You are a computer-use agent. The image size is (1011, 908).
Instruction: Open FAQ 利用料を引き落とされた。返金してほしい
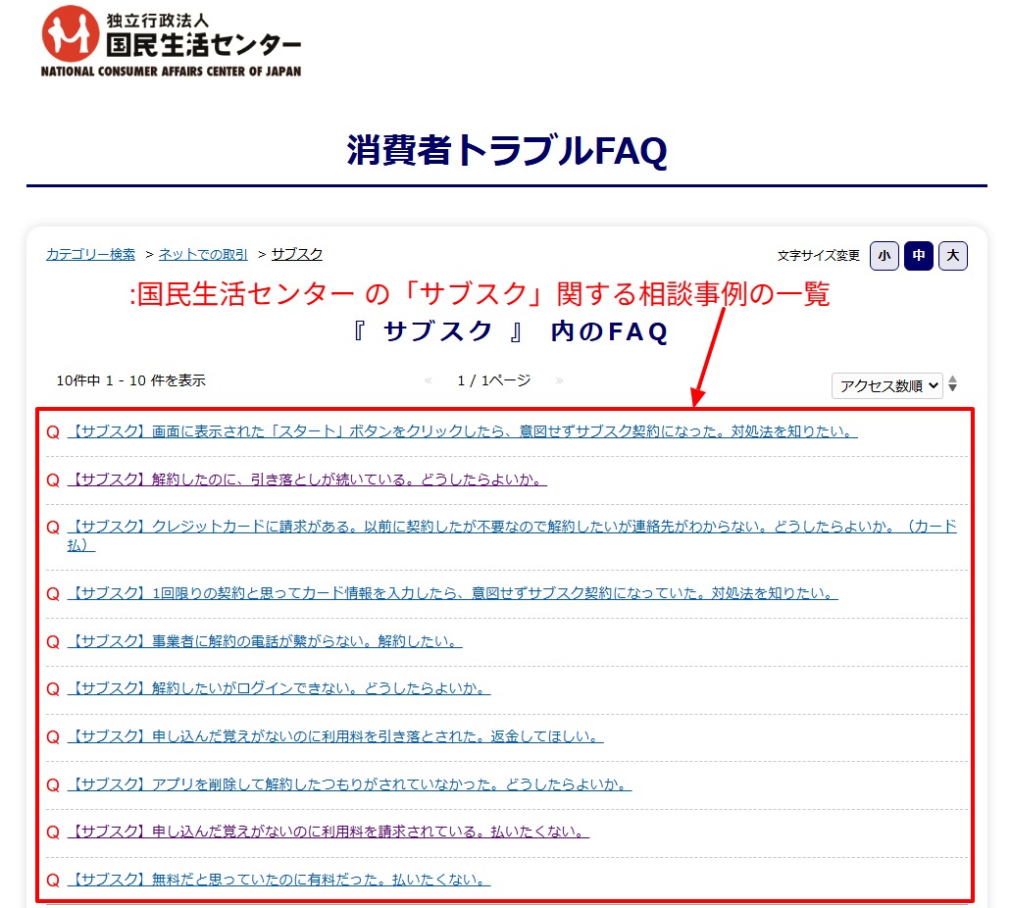(x=335, y=736)
